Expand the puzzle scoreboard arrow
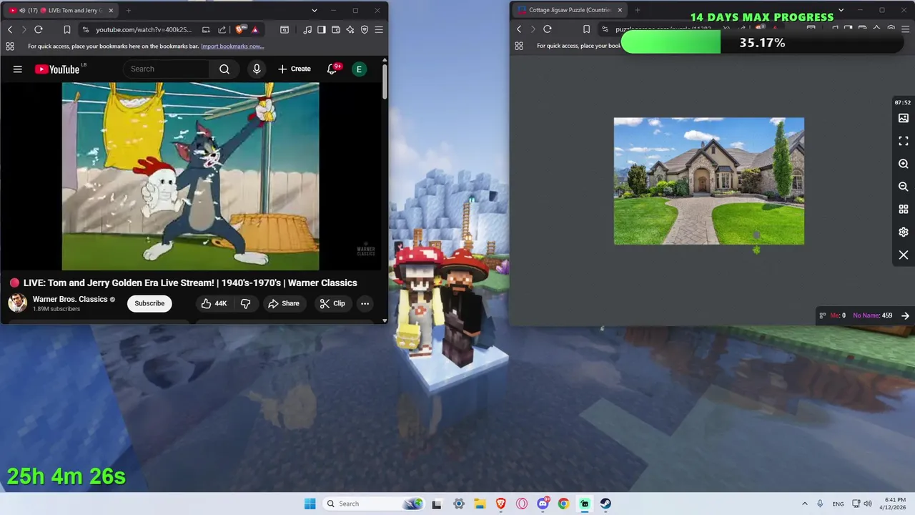This screenshot has width=915, height=515. click(905, 315)
